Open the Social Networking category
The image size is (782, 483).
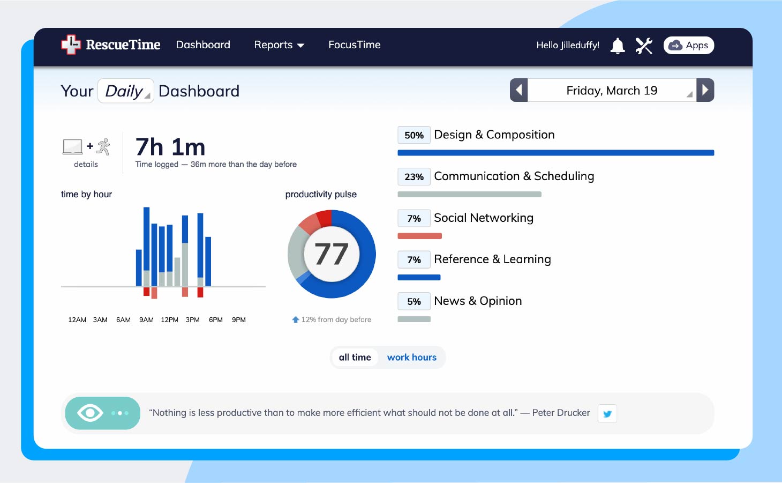click(x=484, y=218)
